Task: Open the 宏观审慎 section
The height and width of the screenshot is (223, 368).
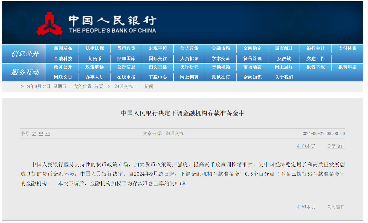Action: [158, 48]
